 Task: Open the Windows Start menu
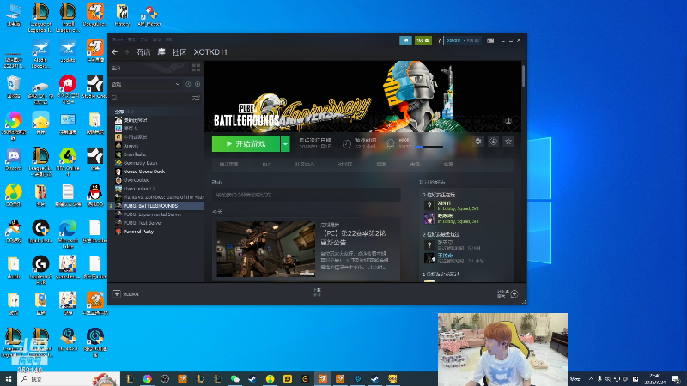click(8, 378)
